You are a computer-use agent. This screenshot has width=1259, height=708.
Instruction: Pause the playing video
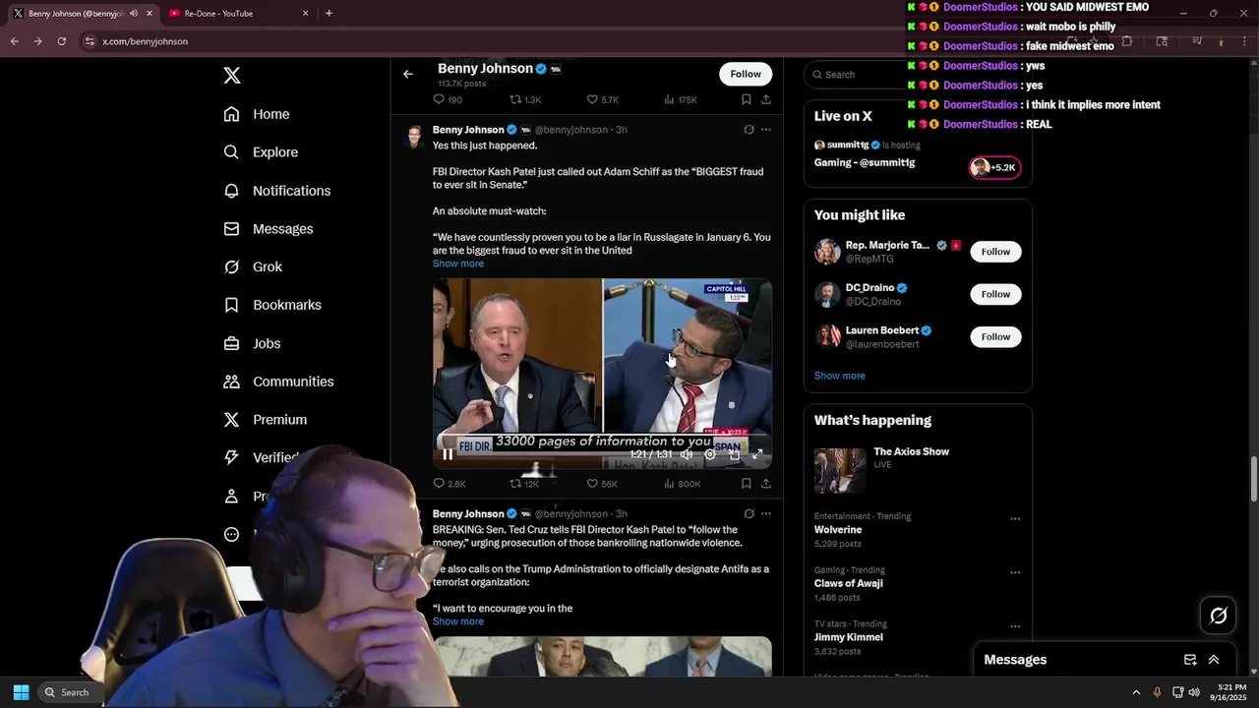448,454
